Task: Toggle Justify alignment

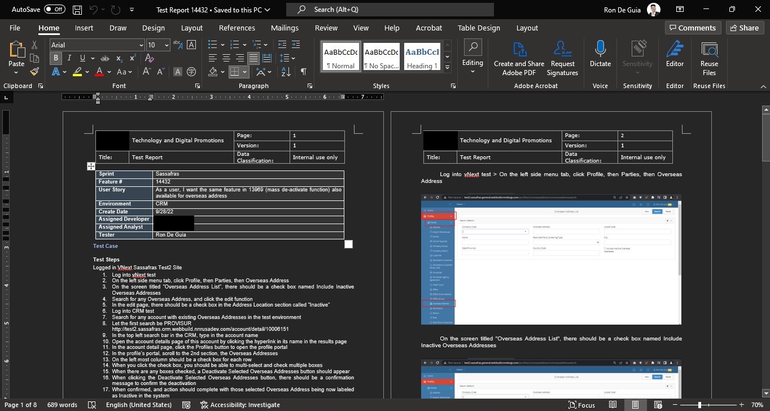Action: [x=253, y=58]
